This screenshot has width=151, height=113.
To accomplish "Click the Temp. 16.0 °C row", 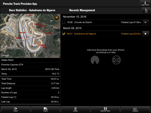I will [30, 74].
